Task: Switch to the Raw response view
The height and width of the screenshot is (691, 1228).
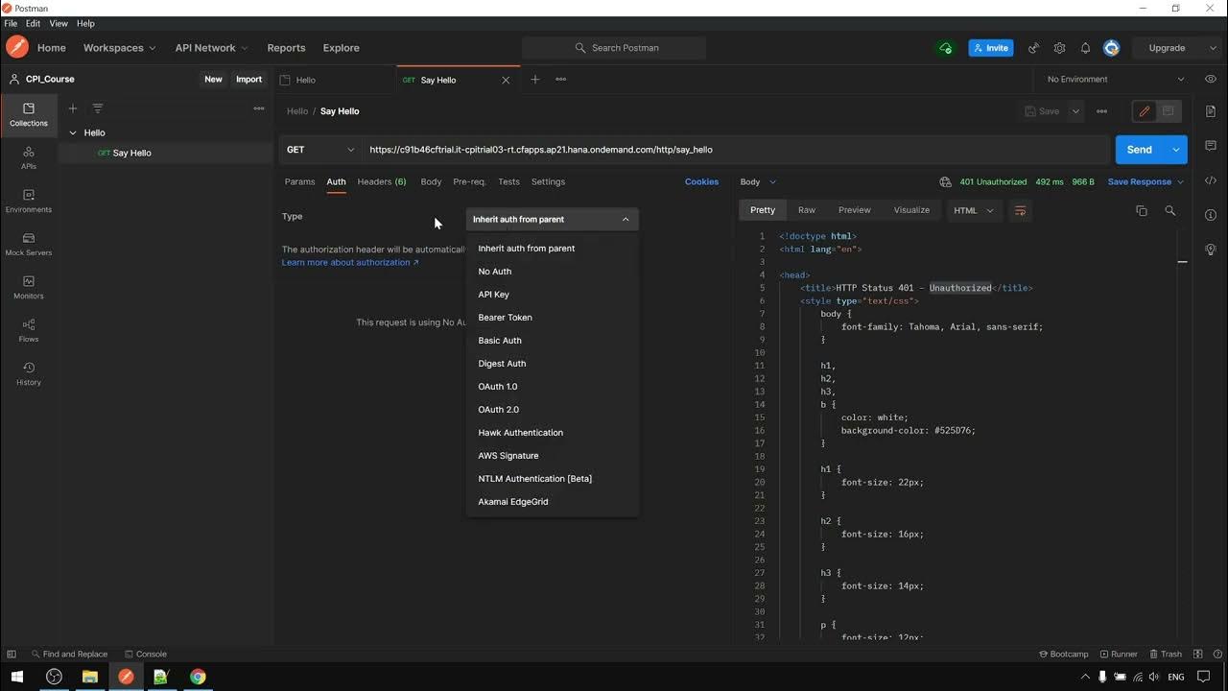Action: coord(807,210)
